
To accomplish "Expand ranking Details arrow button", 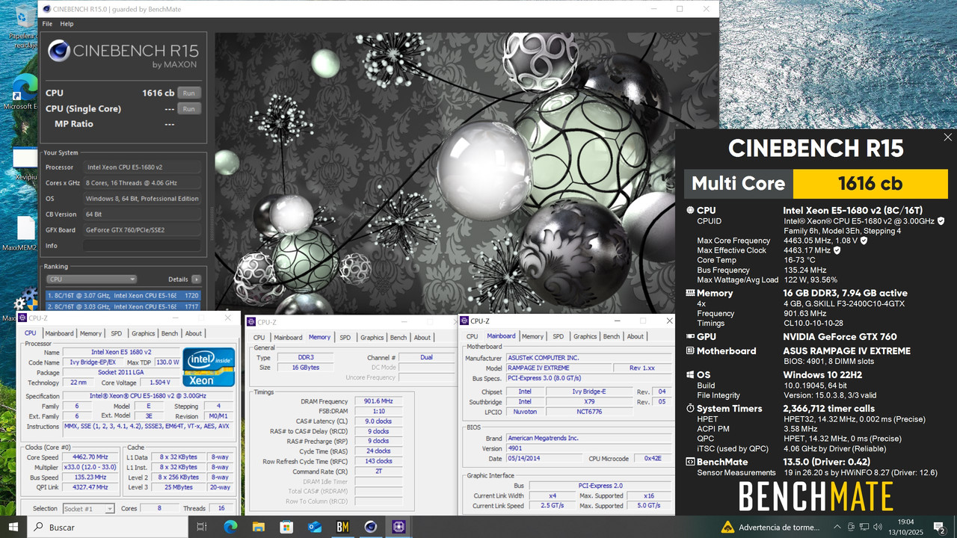I will click(x=197, y=279).
